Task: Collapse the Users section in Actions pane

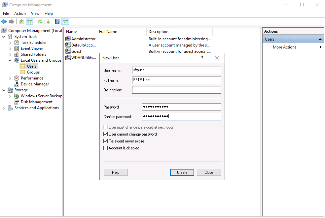Action: (x=320, y=39)
